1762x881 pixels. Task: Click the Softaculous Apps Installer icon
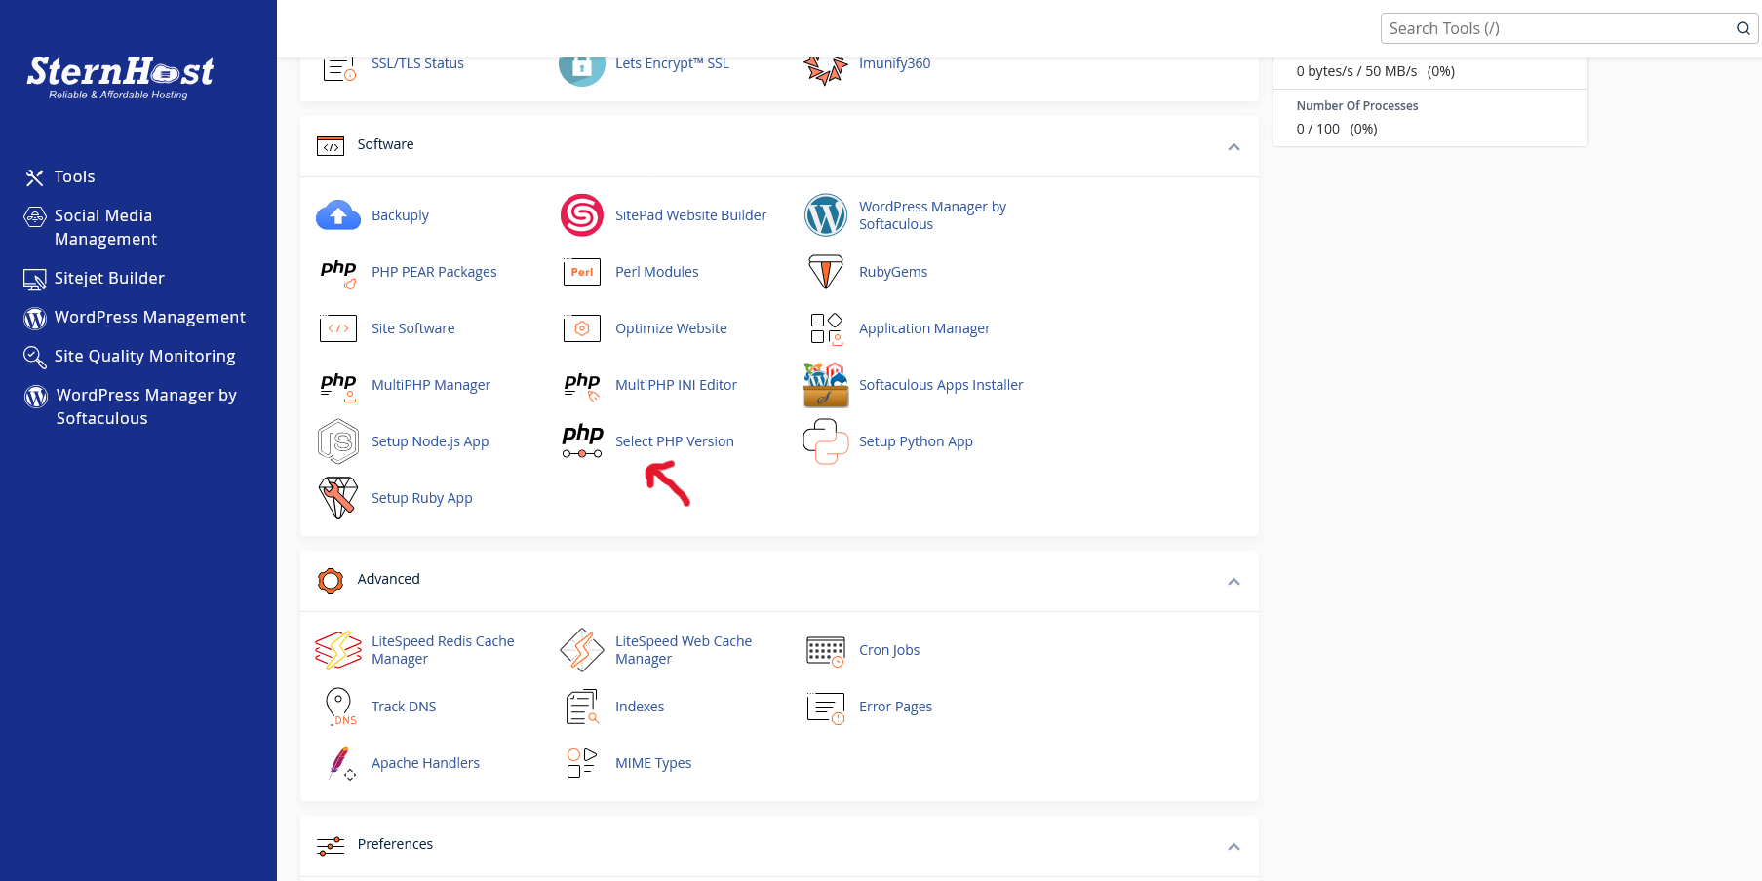(826, 385)
